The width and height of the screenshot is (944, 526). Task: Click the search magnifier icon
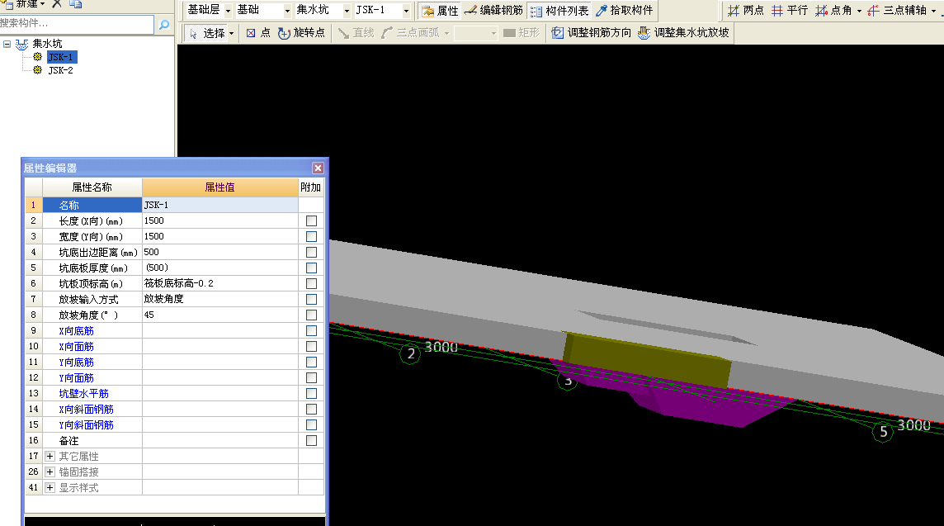163,24
